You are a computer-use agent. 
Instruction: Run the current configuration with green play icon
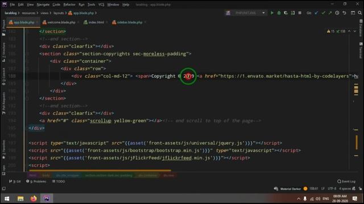(272, 13)
